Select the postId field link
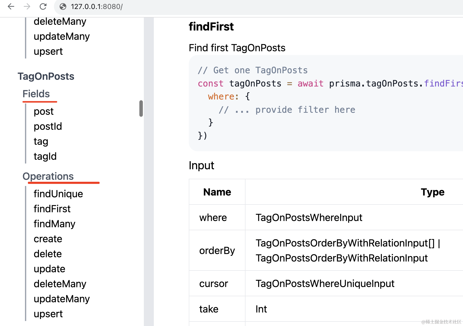The width and height of the screenshot is (463, 326). click(x=48, y=126)
